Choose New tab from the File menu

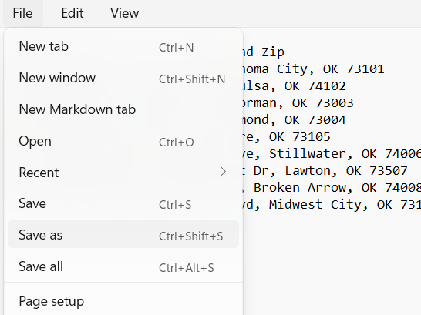click(x=123, y=47)
